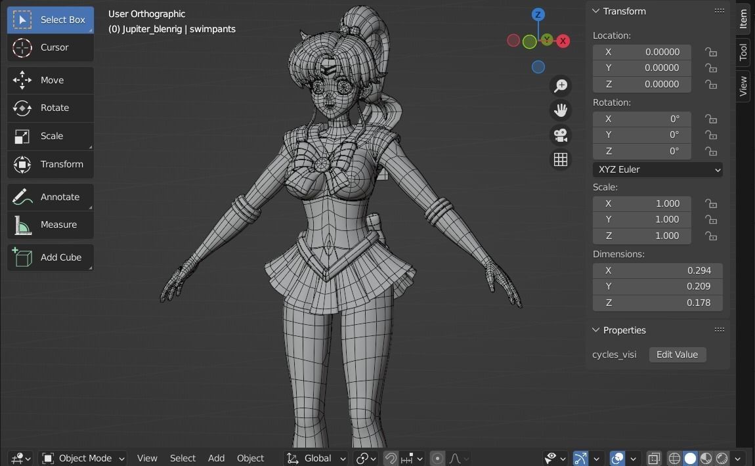The width and height of the screenshot is (755, 466).
Task: Toggle the snap magnet icon
Action: coord(391,458)
